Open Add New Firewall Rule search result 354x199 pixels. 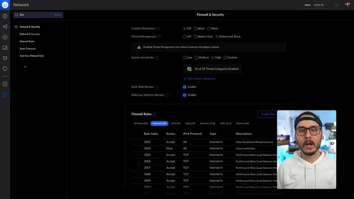[32, 56]
